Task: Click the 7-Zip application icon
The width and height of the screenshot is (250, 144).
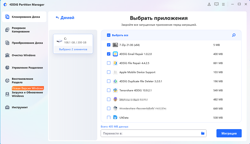Action: [x=115, y=45]
